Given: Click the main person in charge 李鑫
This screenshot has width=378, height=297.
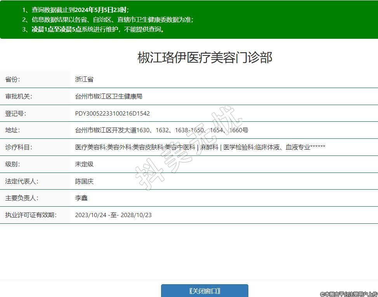Looking at the screenshot, I should pos(81,198).
